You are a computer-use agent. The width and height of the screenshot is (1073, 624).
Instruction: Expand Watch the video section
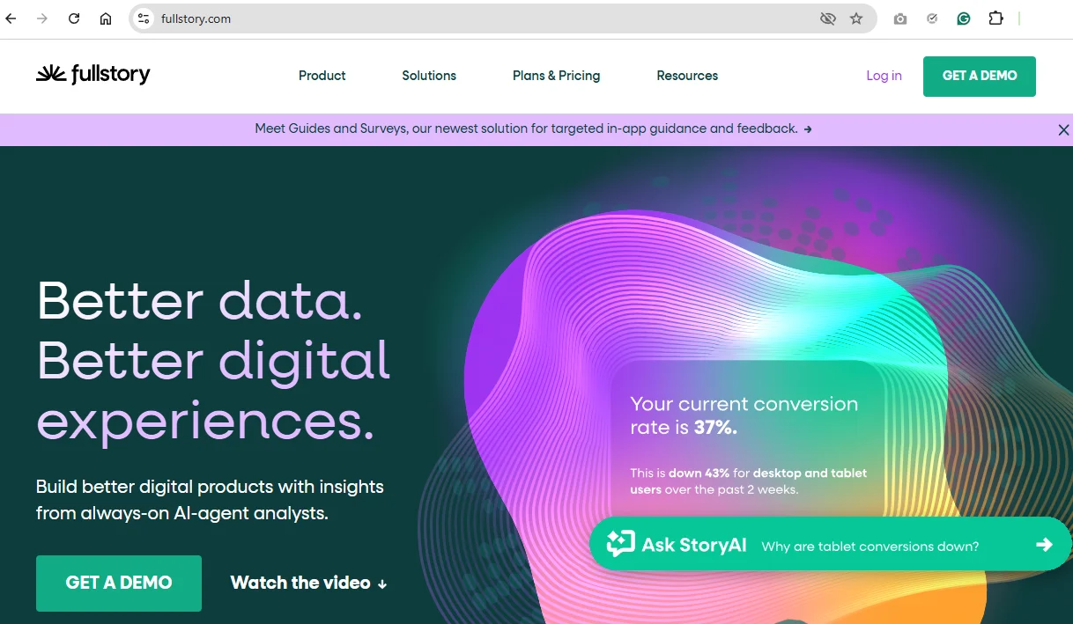pos(307,583)
